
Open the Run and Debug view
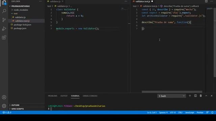tap(4, 29)
